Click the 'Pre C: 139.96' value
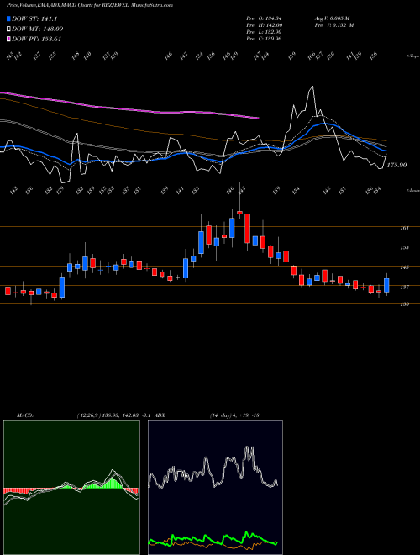The height and width of the screenshot is (555, 420). point(264,39)
